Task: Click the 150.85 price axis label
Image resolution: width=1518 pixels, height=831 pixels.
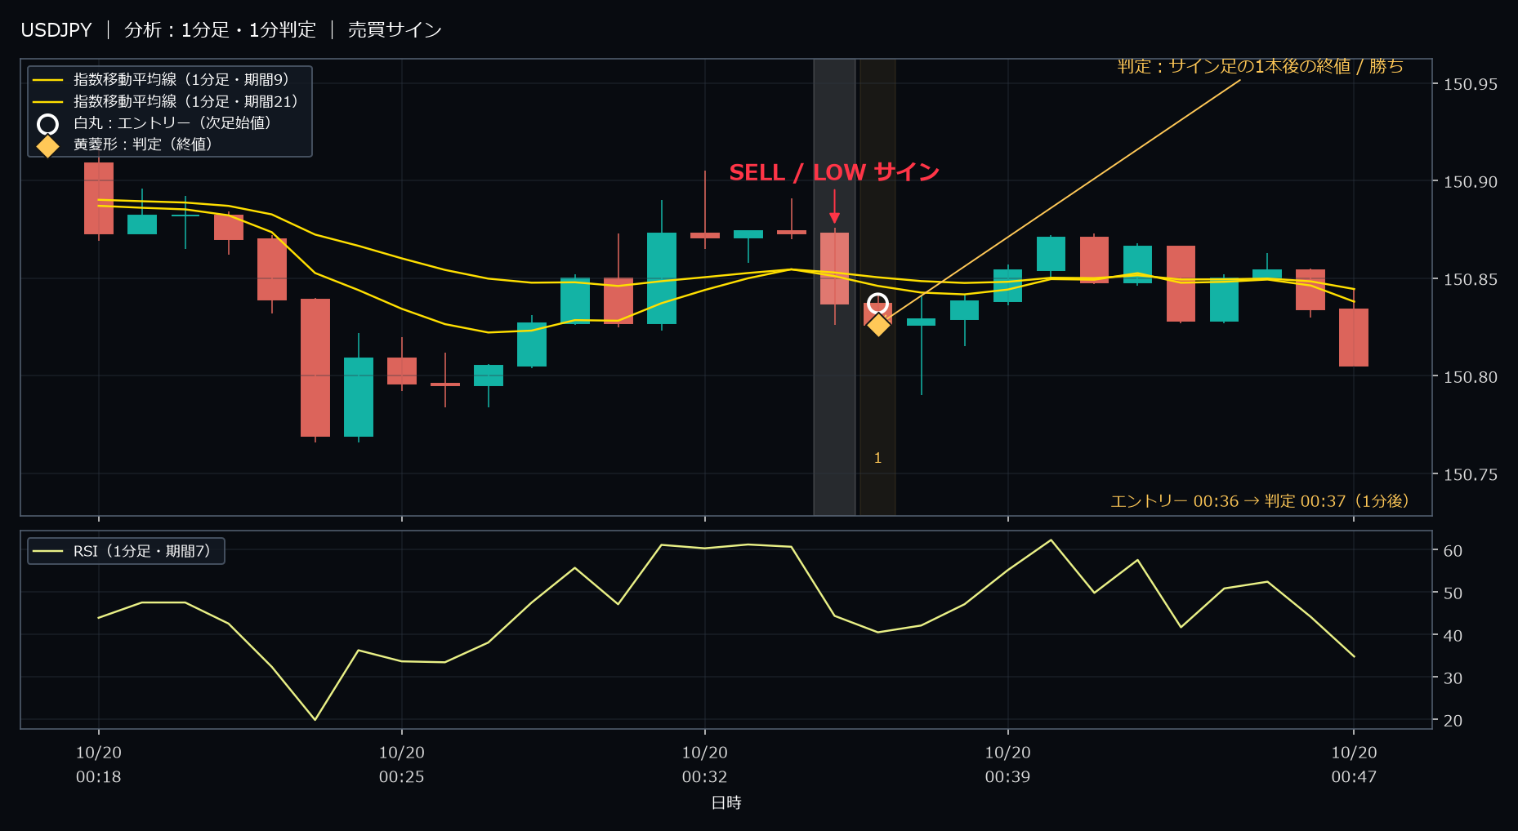Action: coord(1471,279)
